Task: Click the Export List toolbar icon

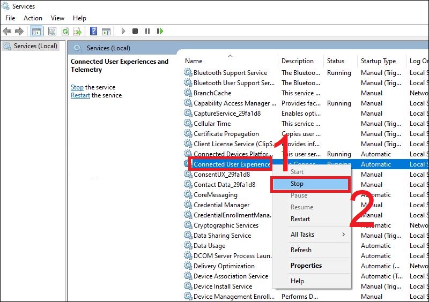Action: 77,31
